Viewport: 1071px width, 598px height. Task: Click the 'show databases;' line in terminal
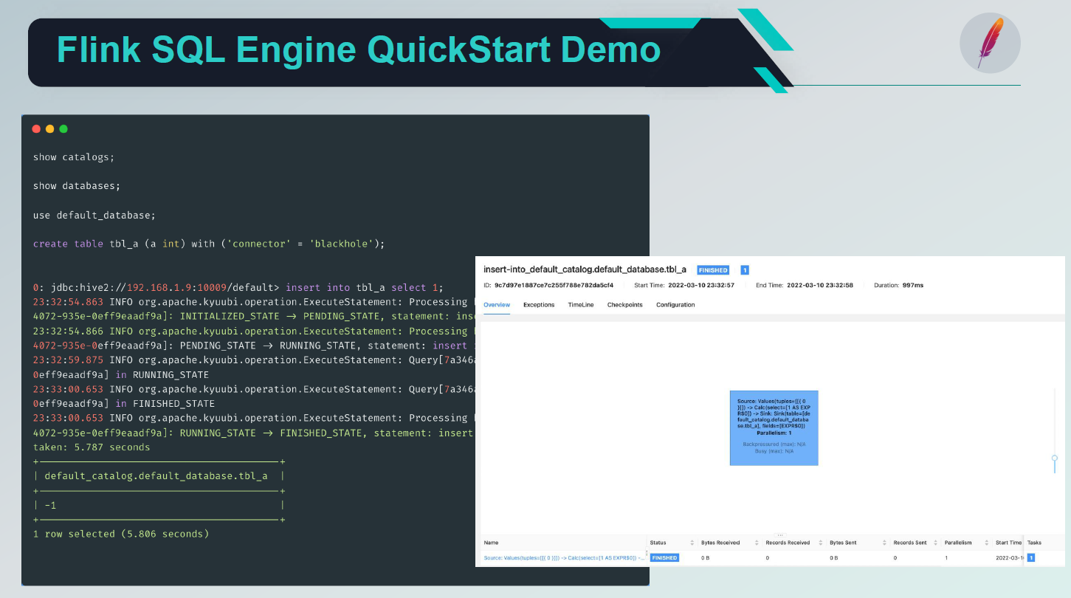click(x=77, y=185)
